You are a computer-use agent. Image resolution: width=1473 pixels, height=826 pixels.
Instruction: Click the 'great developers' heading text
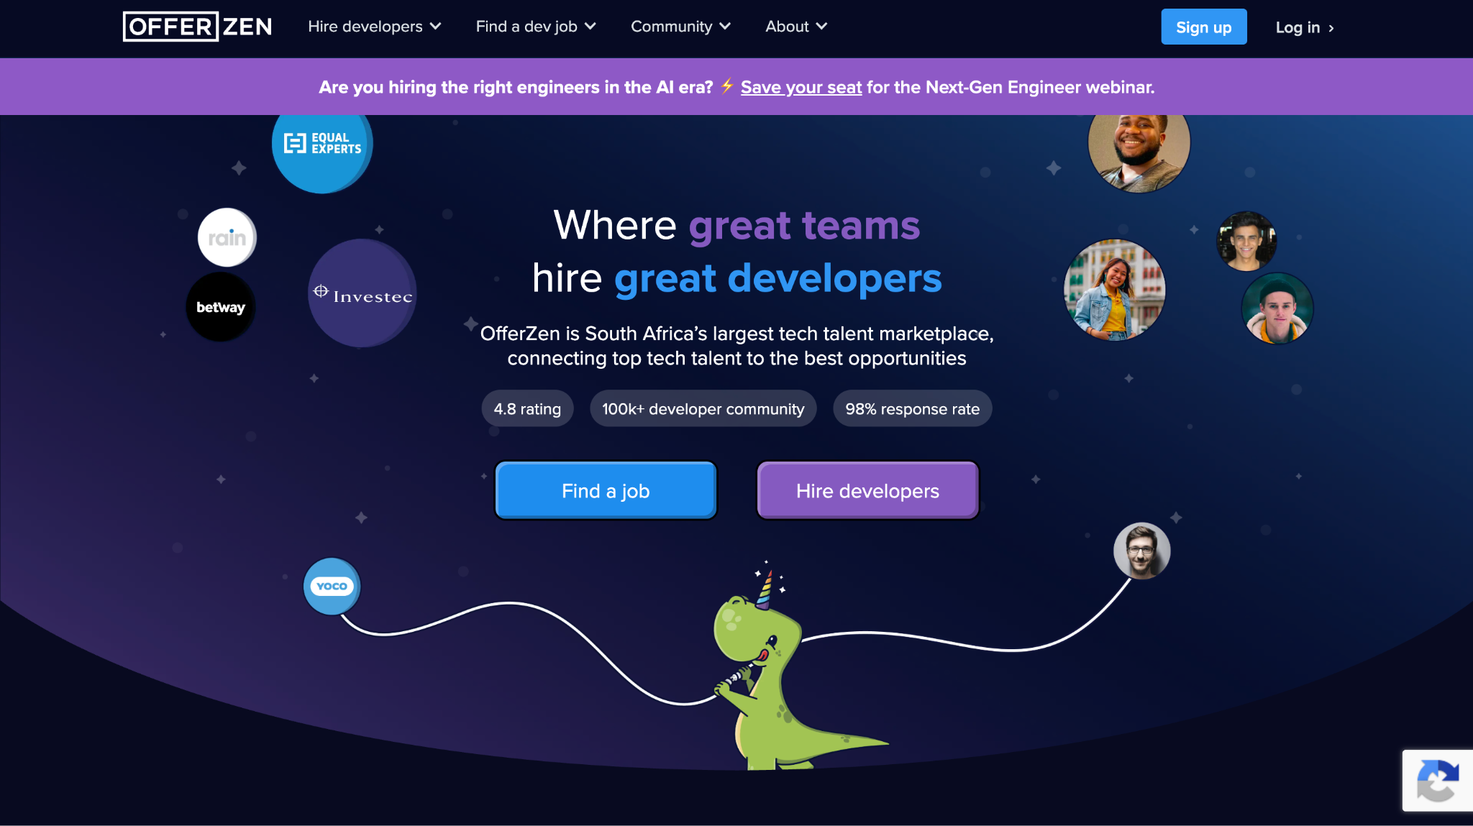coord(777,279)
